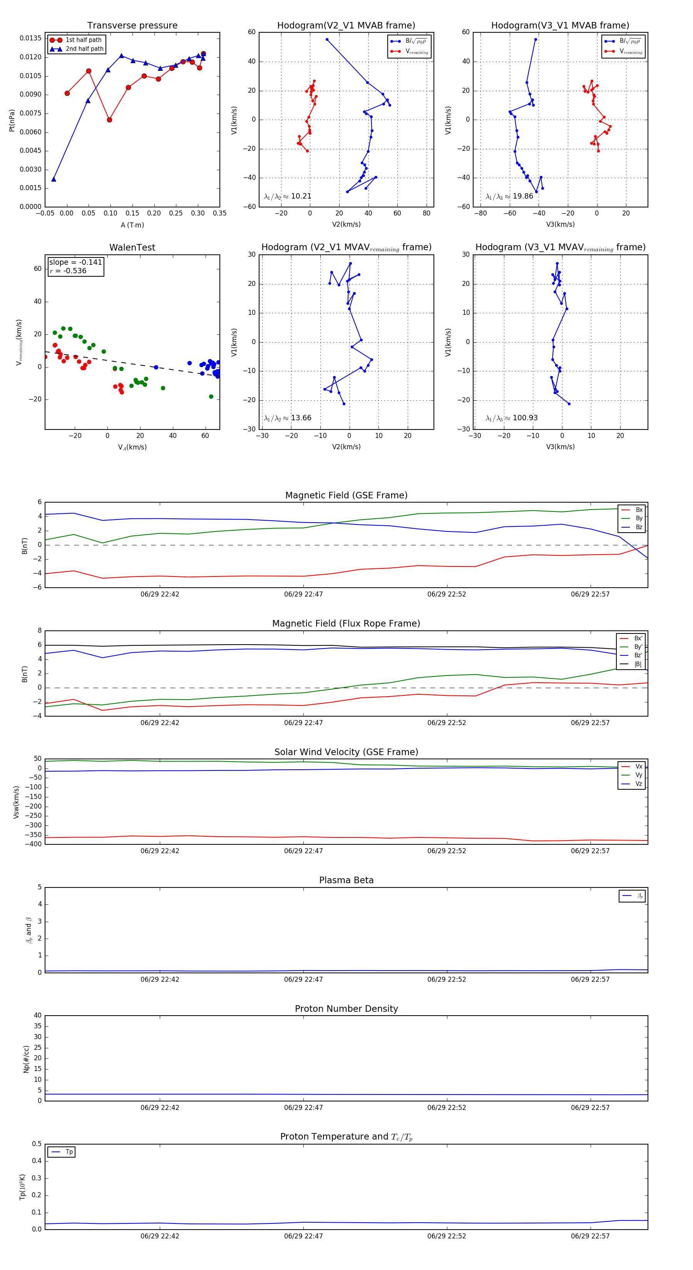This screenshot has width=693, height=1270.
Task: Click "06/29 22:57" tick under Proton Temperature plot
Action: (x=591, y=1237)
